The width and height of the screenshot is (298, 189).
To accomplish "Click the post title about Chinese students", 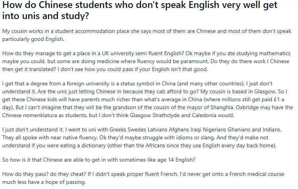I will pyautogui.click(x=140, y=10).
